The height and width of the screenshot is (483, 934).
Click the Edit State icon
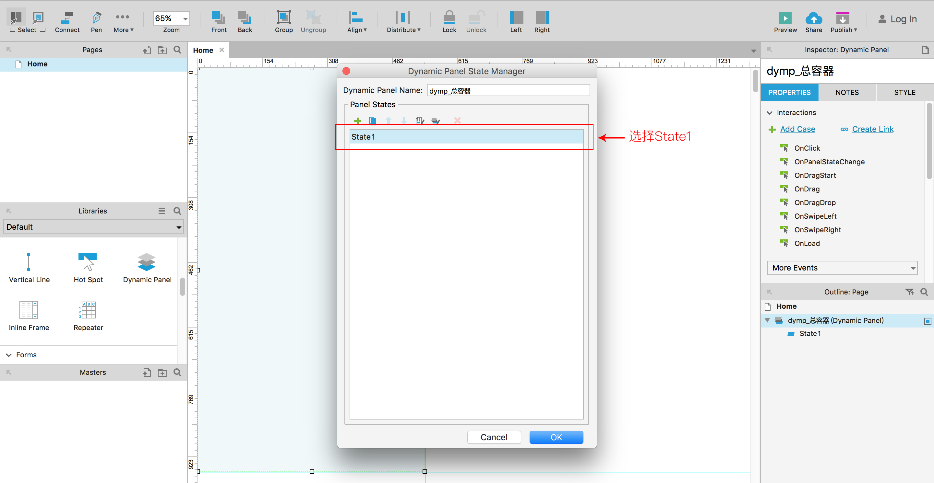(420, 121)
